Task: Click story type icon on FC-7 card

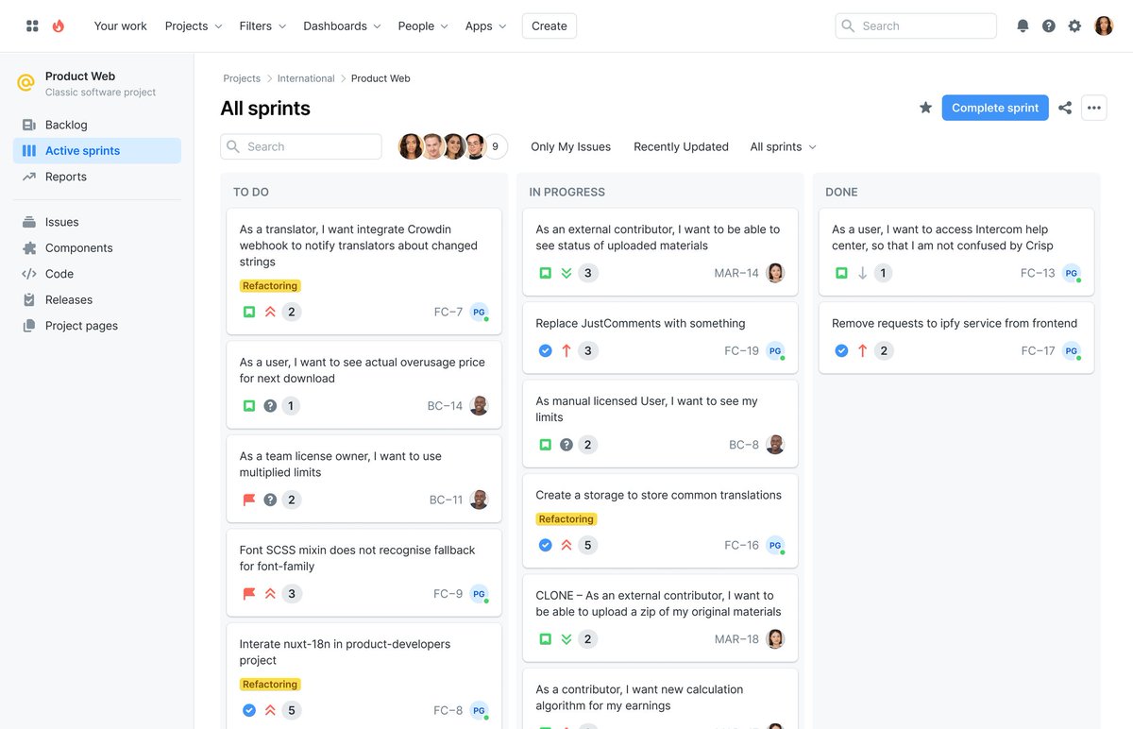Action: (249, 312)
